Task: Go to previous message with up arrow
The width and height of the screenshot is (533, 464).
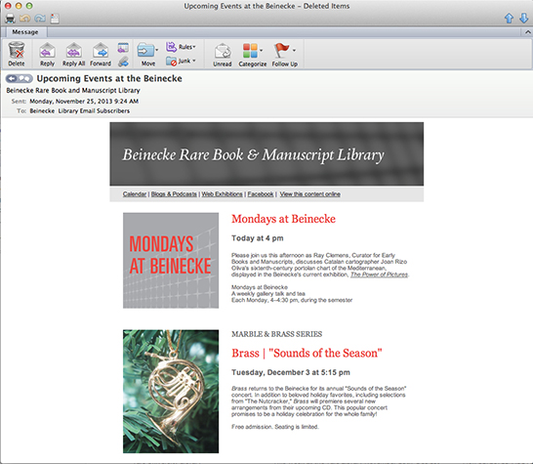Action: coord(509,18)
